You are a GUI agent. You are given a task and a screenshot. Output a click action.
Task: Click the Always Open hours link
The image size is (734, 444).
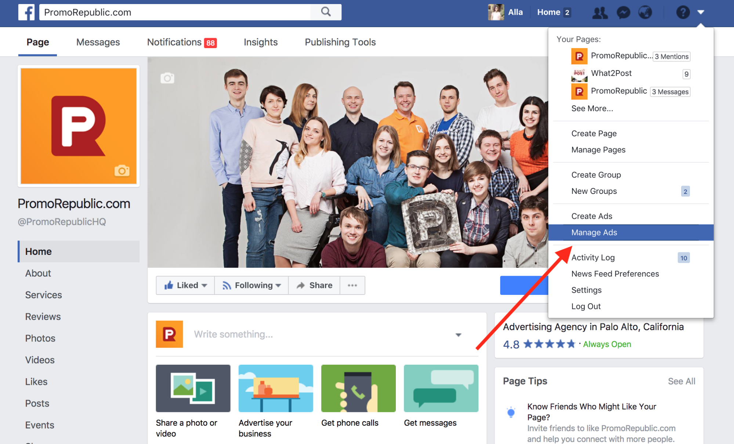pyautogui.click(x=607, y=344)
